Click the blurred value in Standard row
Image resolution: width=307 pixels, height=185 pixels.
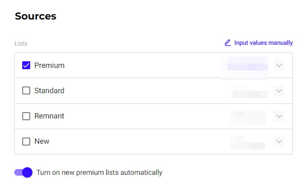(247, 91)
